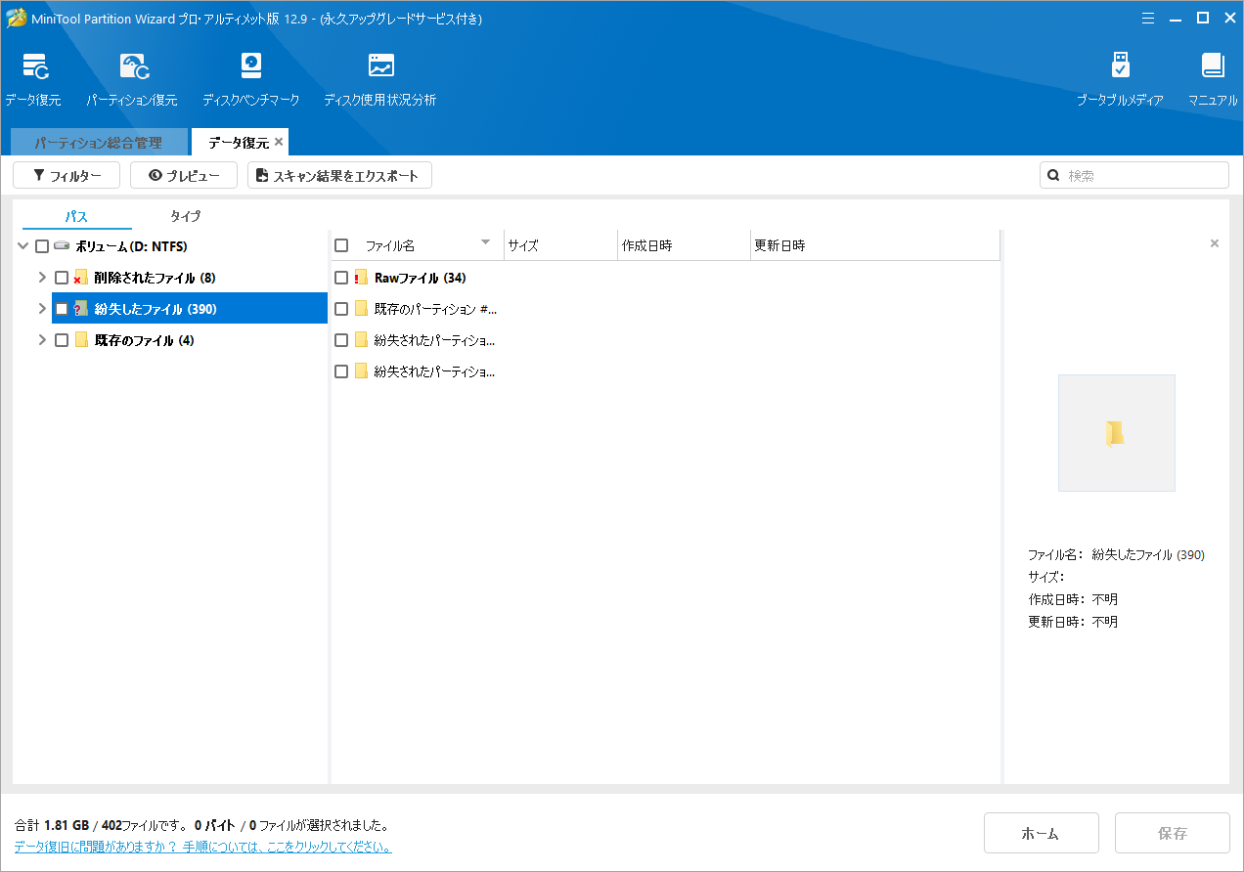Sort by the 更新日時 column header

(x=875, y=245)
